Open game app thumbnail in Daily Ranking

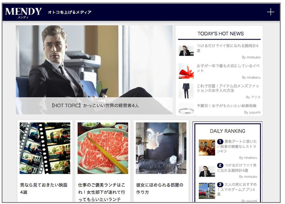click(x=207, y=191)
